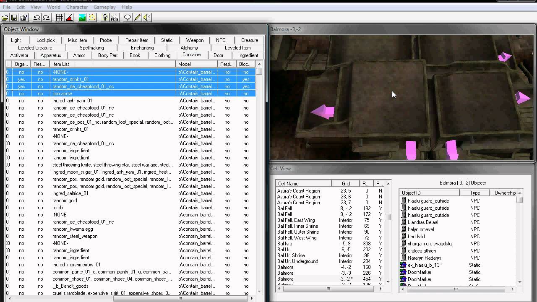Switch to the Activator tab
537x302 pixels.
click(19, 55)
